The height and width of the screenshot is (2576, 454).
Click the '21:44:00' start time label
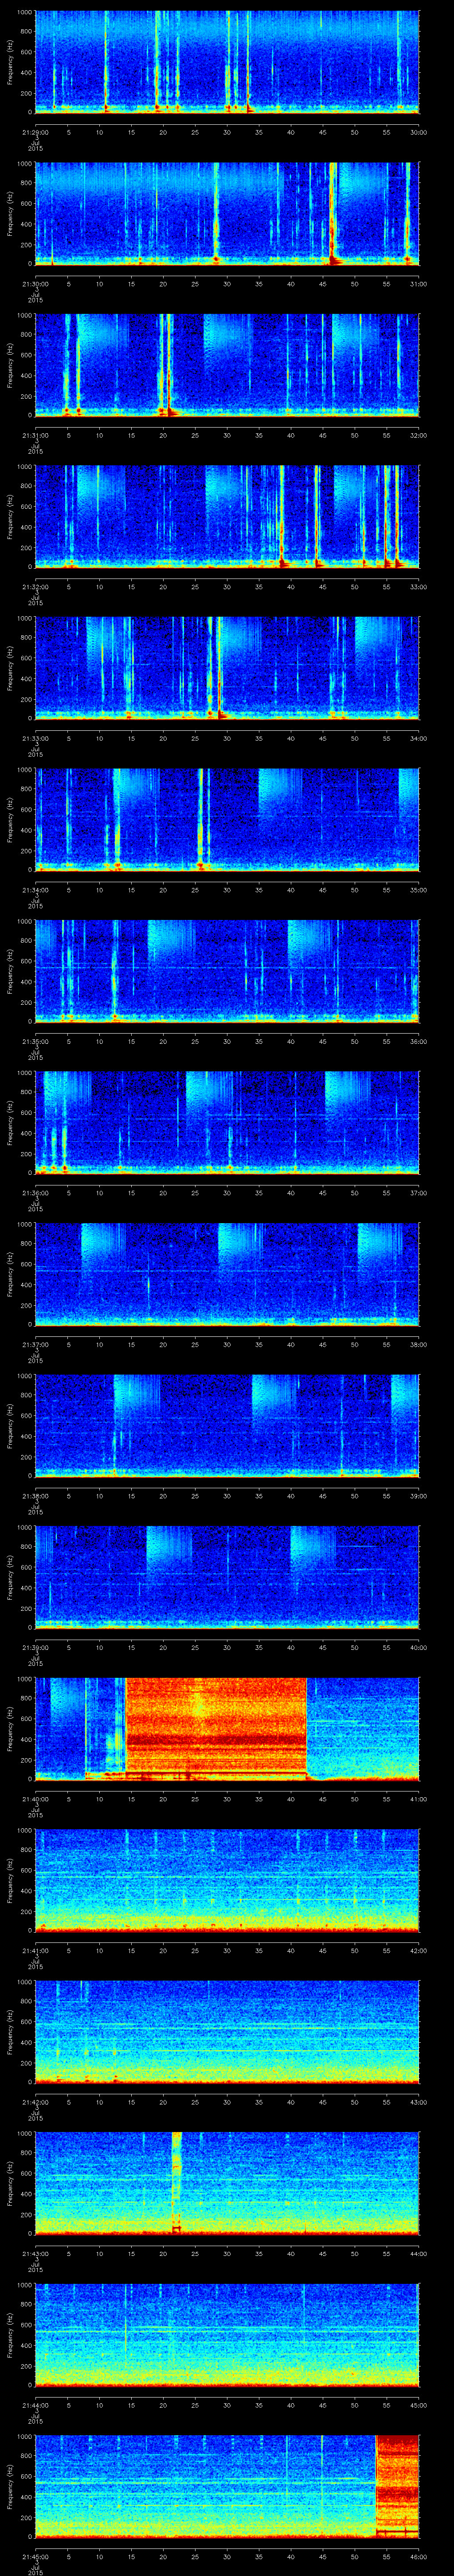(35, 2404)
